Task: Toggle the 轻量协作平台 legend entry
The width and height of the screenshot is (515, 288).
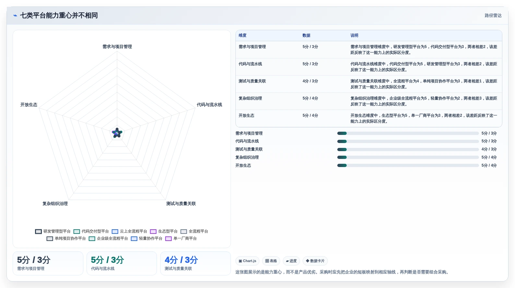Action: pyautogui.click(x=147, y=239)
